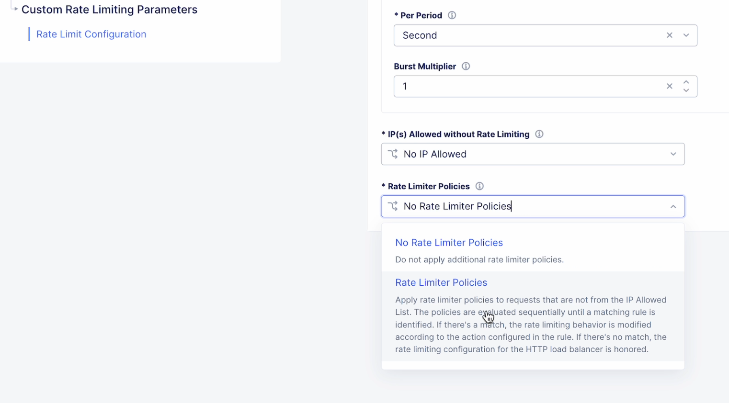Collapse the Rate Limiter Policies dropdown
This screenshot has height=403, width=729.
[x=673, y=206]
